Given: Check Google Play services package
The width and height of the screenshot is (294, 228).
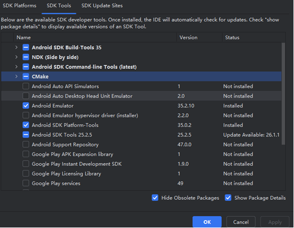Looking at the screenshot, I should tap(25, 183).
